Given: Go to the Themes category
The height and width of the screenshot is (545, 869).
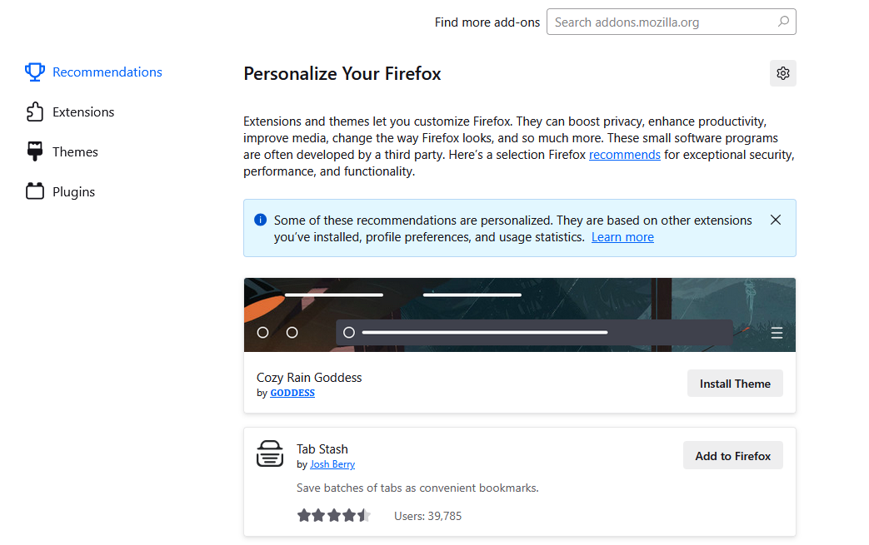Looking at the screenshot, I should 75,152.
